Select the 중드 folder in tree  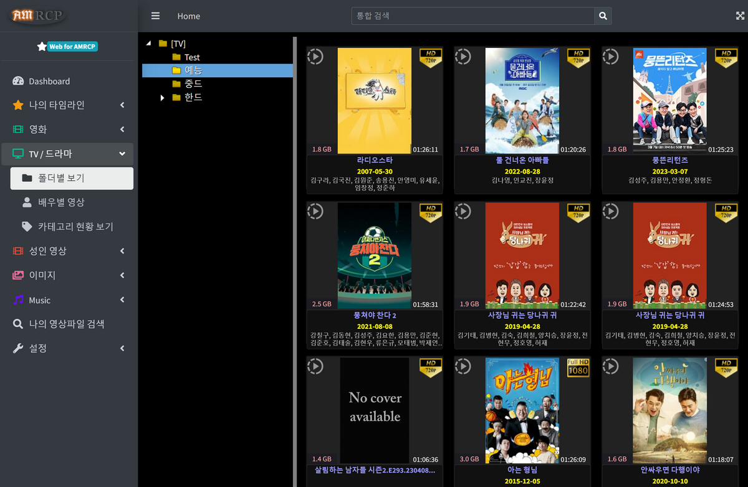193,83
